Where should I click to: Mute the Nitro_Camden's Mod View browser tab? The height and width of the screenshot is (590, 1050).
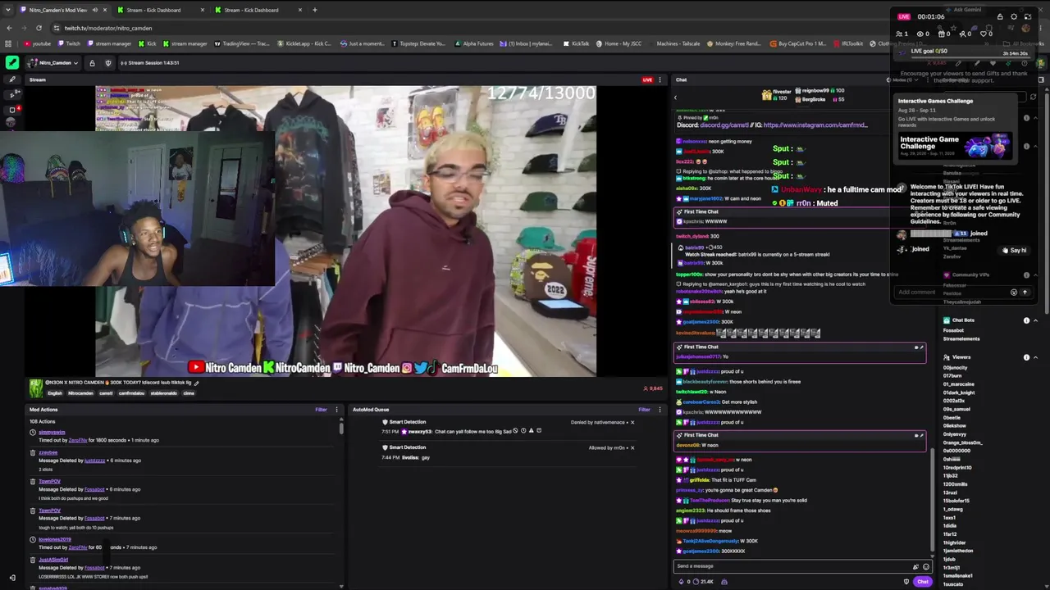tap(94, 10)
